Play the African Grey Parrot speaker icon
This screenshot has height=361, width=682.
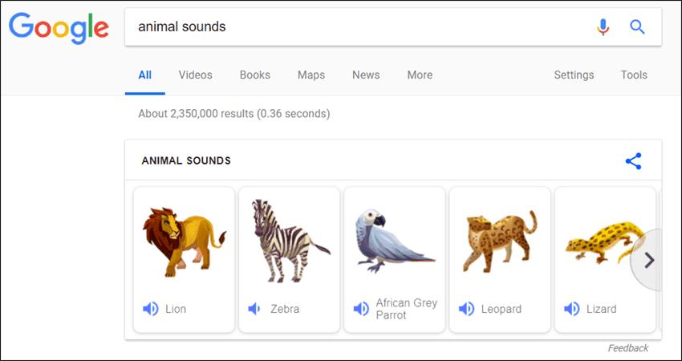pos(361,309)
